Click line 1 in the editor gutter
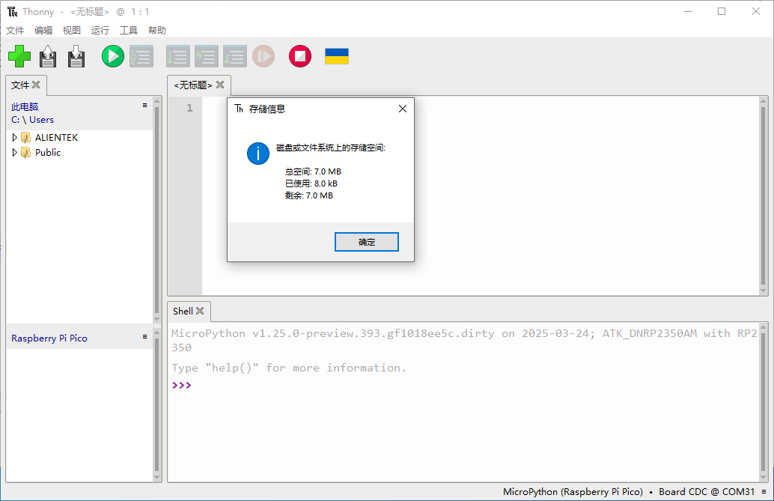The width and height of the screenshot is (774, 501). 189,108
